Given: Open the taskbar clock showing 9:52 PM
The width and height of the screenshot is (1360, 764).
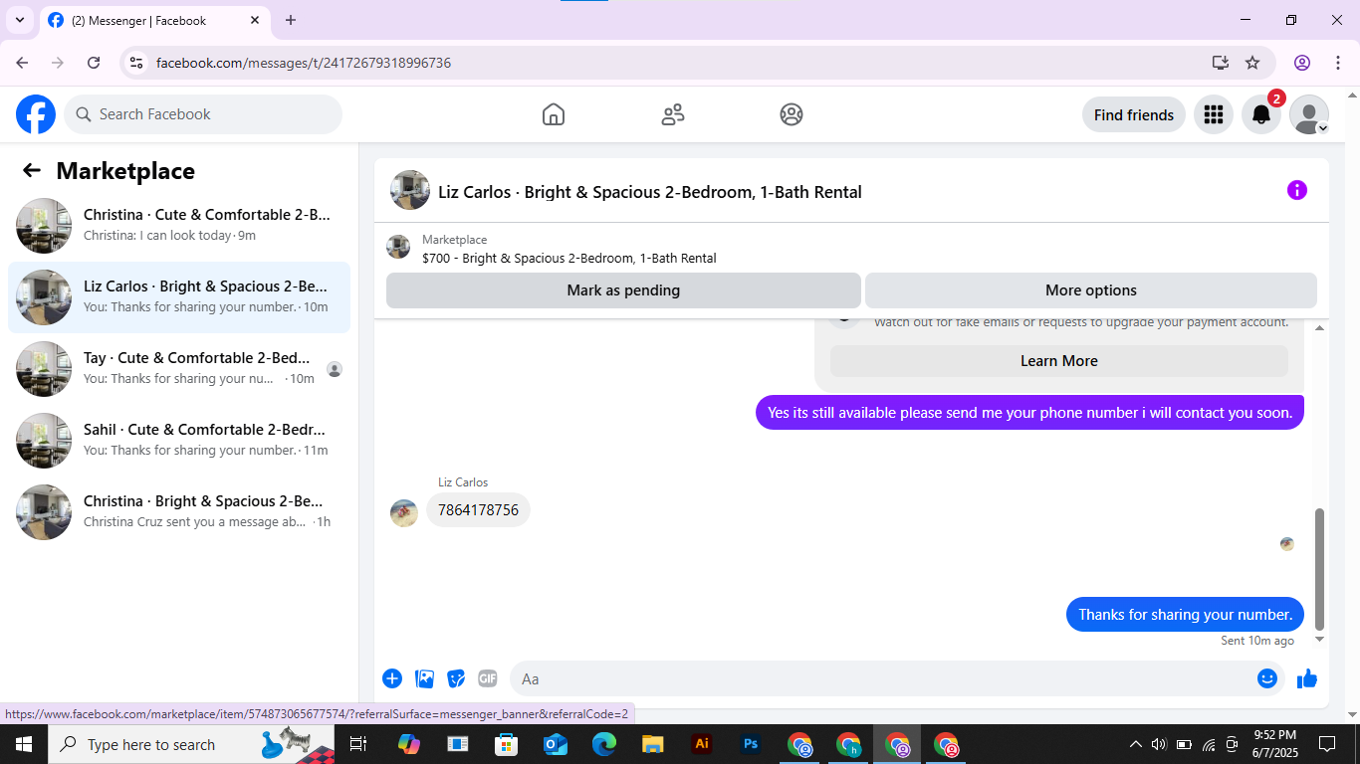Looking at the screenshot, I should click(x=1274, y=744).
